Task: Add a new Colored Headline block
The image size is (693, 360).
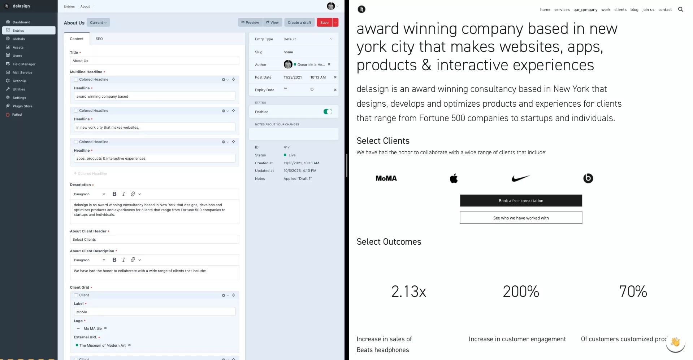Action: point(90,173)
